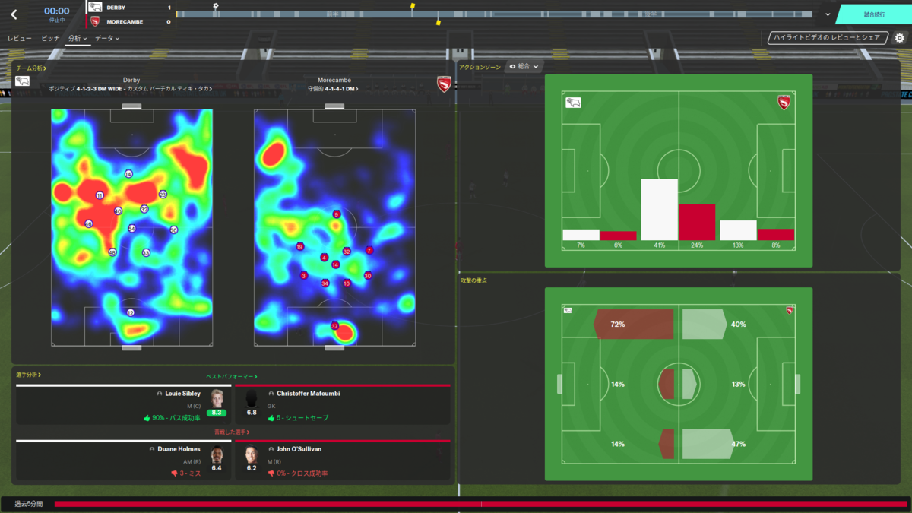This screenshot has width=912, height=513.
Task: Go back using the left arrow icon
Action: (14, 14)
